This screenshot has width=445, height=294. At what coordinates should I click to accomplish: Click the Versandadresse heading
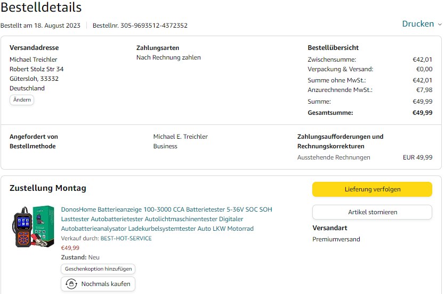[34, 48]
